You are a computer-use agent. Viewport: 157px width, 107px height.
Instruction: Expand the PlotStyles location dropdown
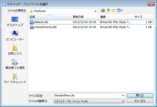[x=96, y=11]
